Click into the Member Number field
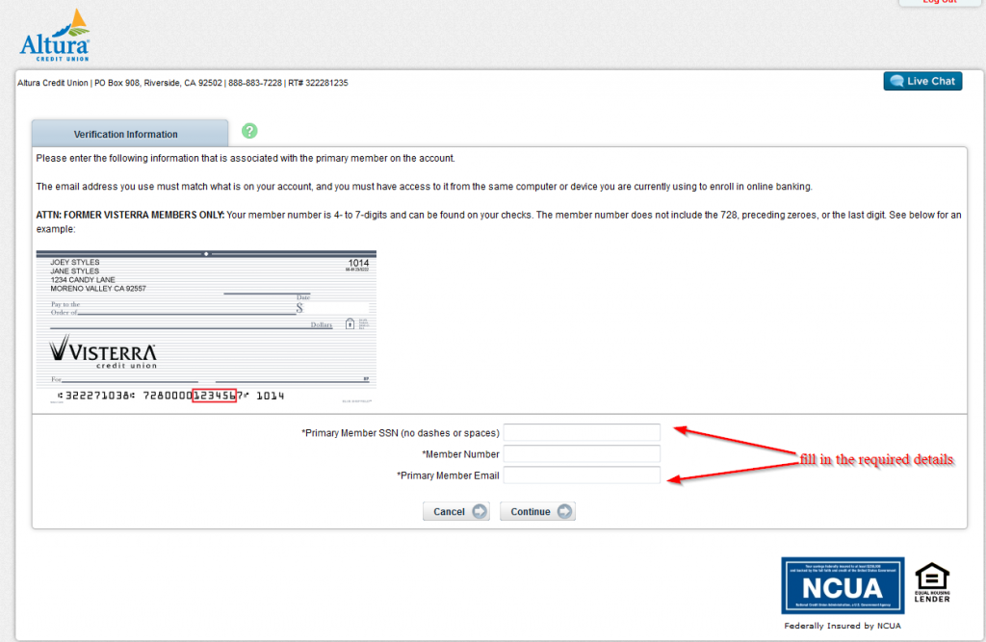 [582, 454]
